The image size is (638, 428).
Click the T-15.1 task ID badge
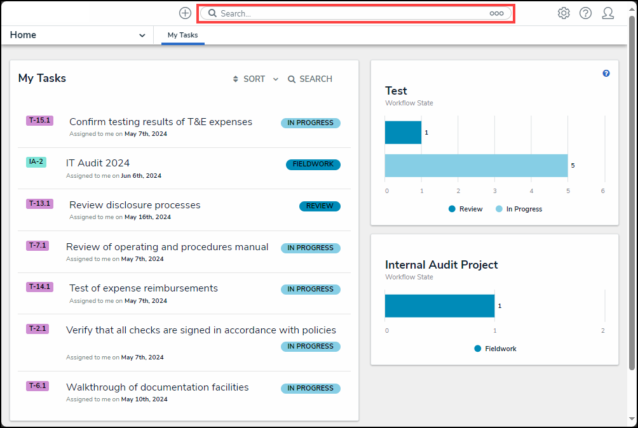[x=39, y=120]
